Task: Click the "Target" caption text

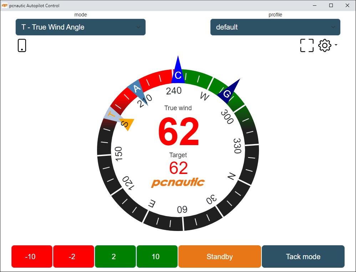Action: coord(178,155)
